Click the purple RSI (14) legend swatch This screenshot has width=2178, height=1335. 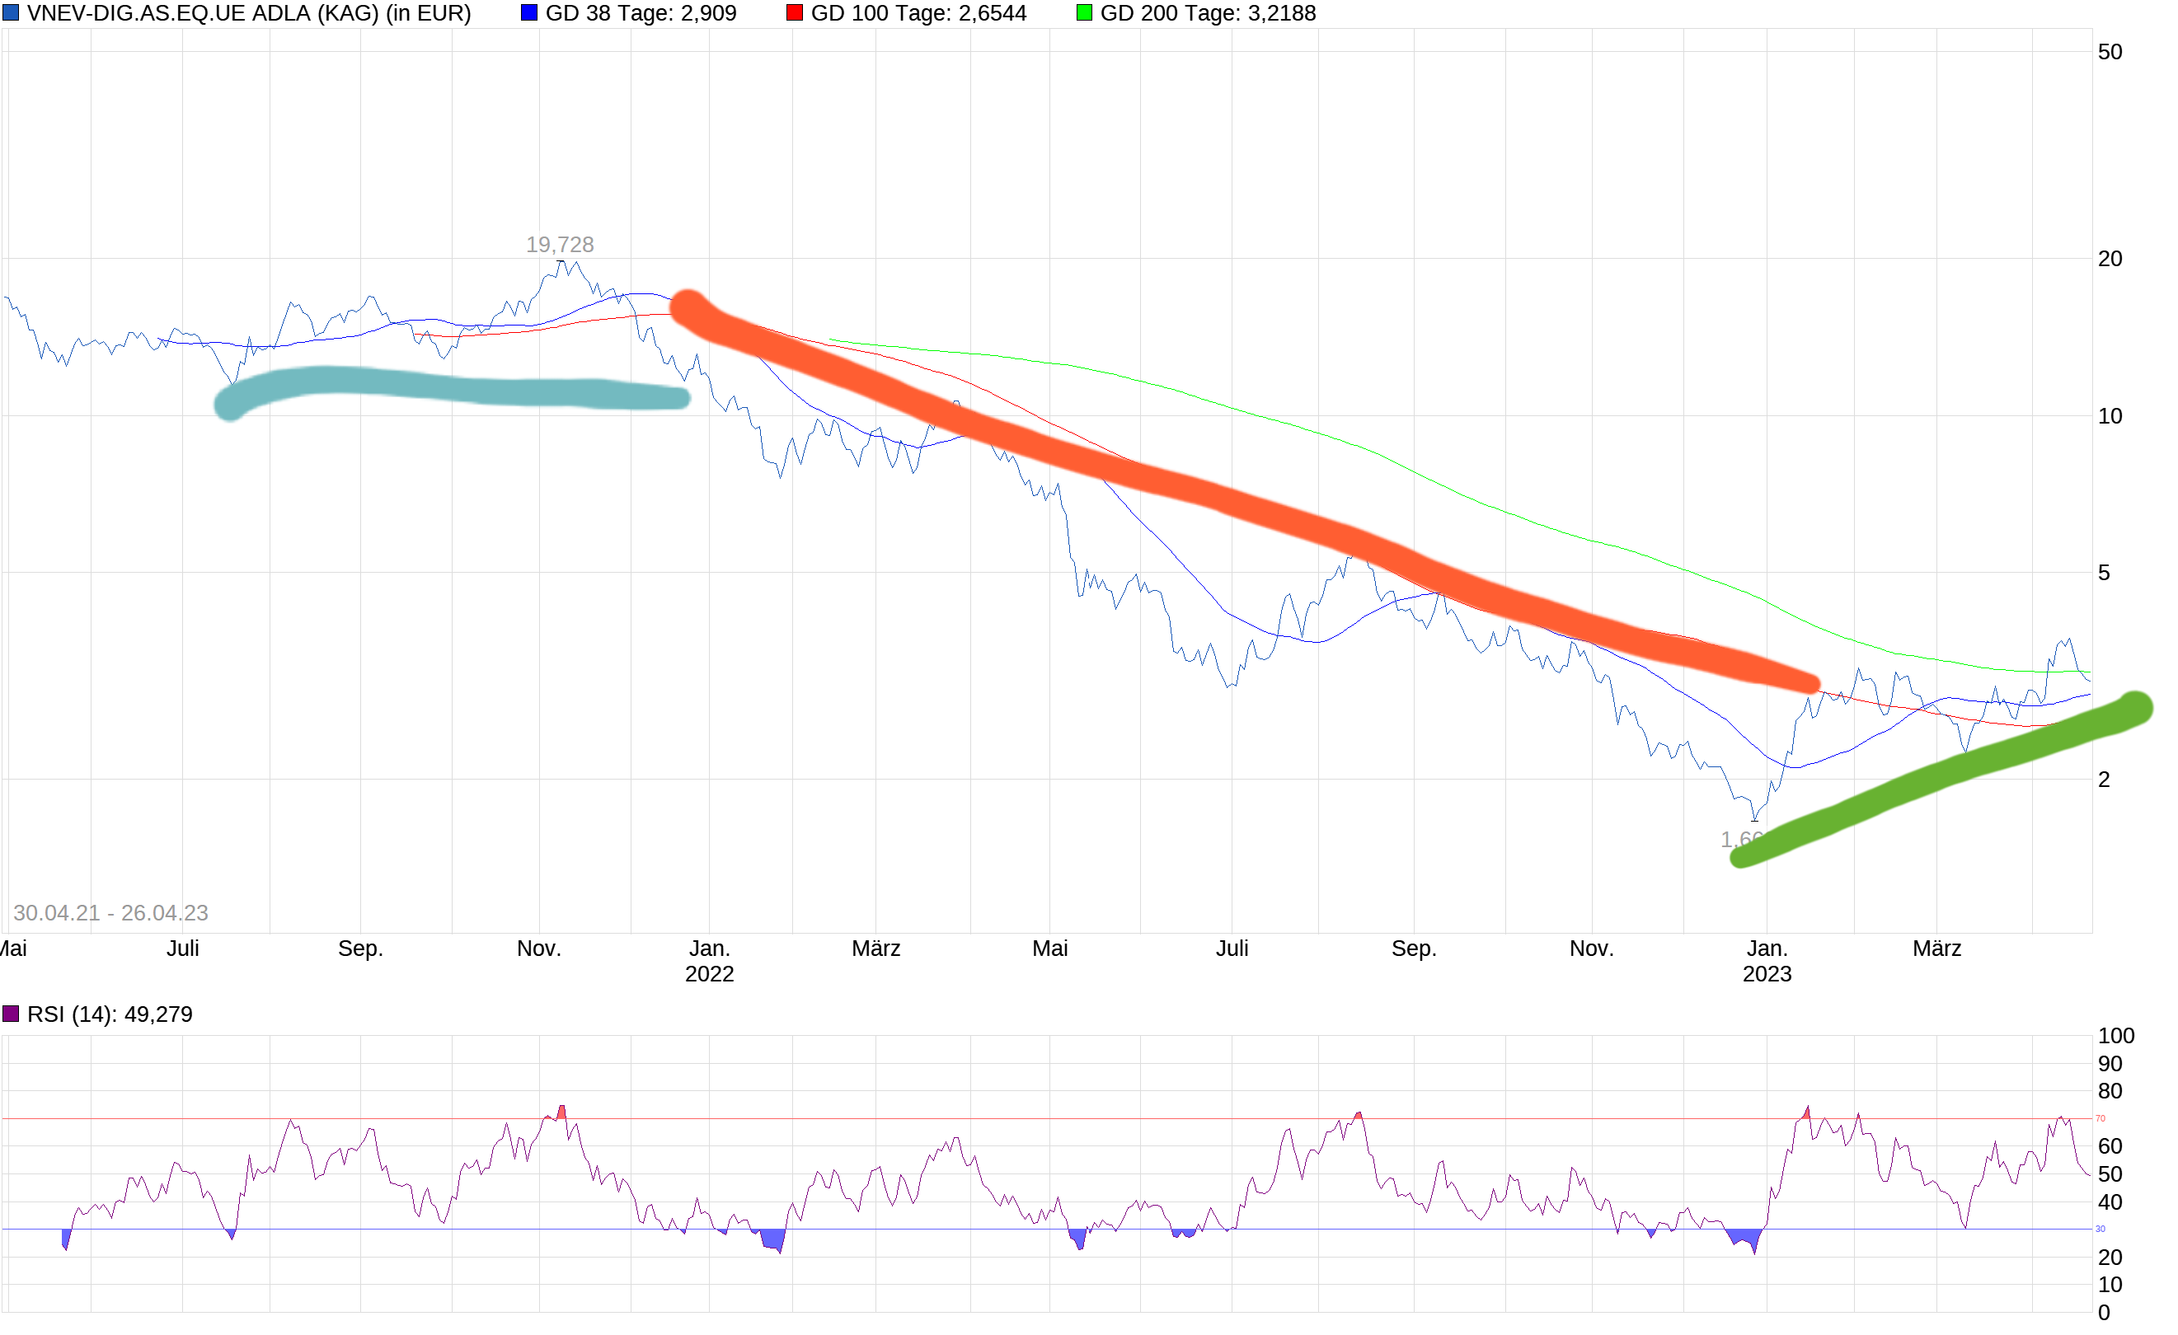(x=11, y=1014)
